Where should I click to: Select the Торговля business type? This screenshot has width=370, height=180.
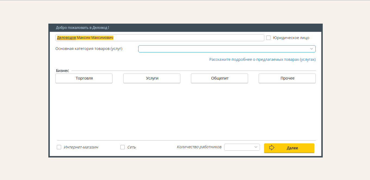[x=84, y=78]
